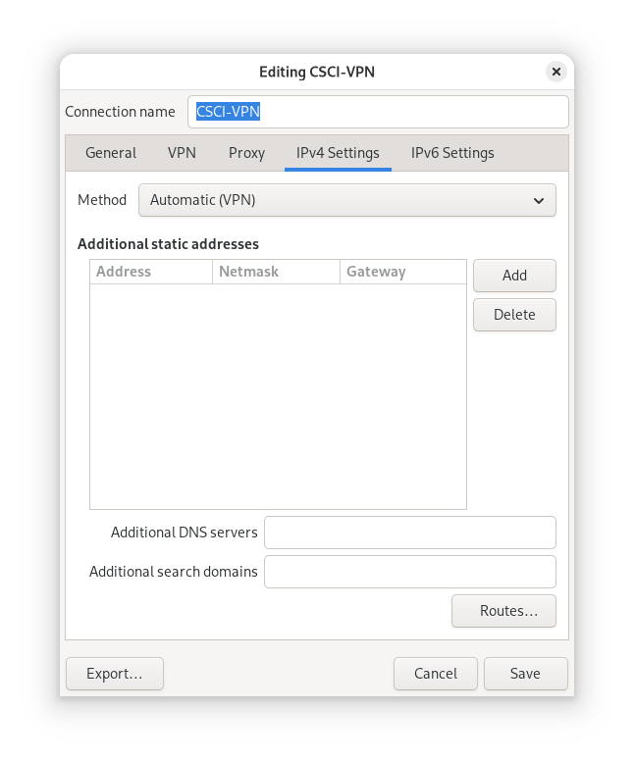Open the Routes… dialog
Viewport: 634px width, 762px height.
click(503, 611)
